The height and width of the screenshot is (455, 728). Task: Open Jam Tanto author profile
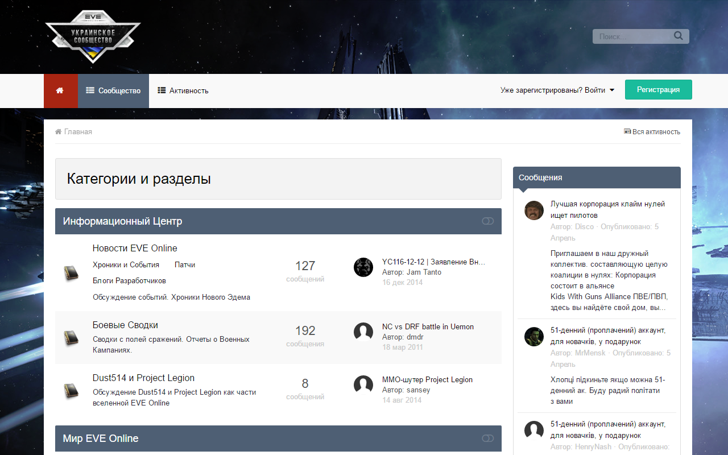point(424,272)
